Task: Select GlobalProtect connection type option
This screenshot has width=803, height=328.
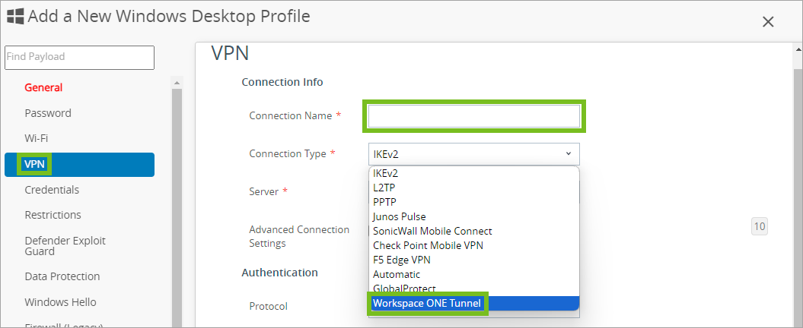Action: (473, 289)
